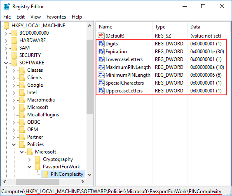The width and height of the screenshot is (232, 196).
Task: Click the Registry Editor title bar icon
Action: [7, 7]
